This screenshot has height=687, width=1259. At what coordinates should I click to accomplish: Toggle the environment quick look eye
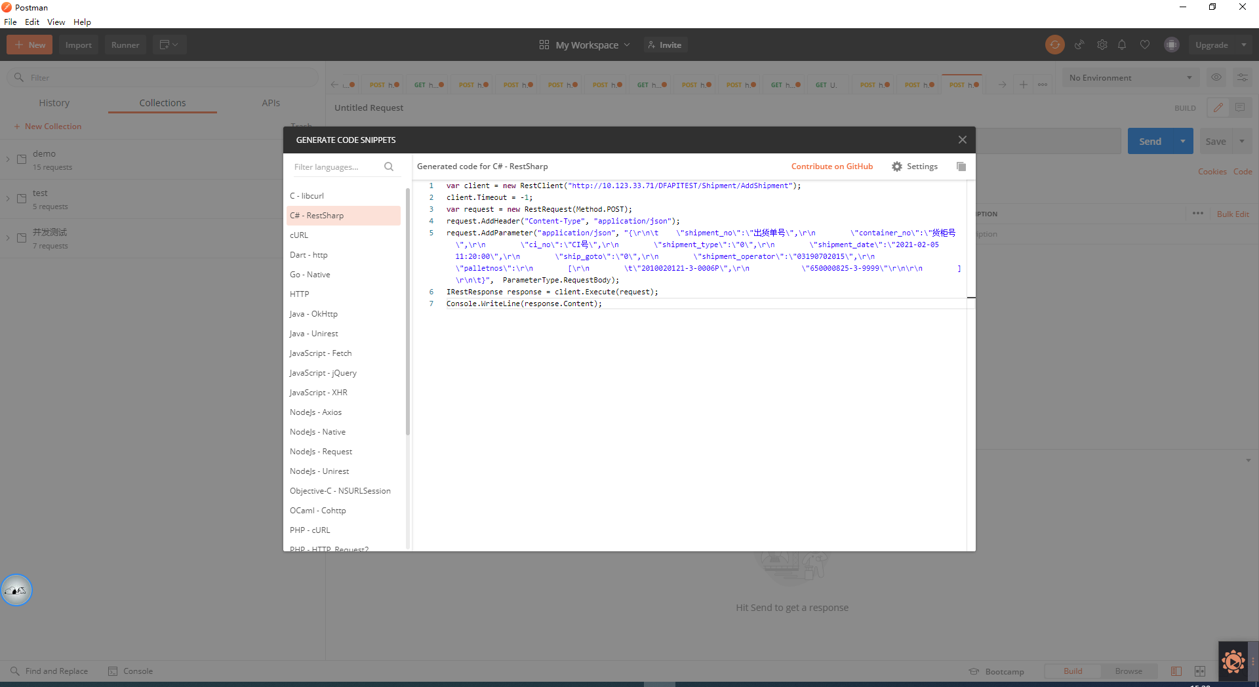coord(1216,77)
